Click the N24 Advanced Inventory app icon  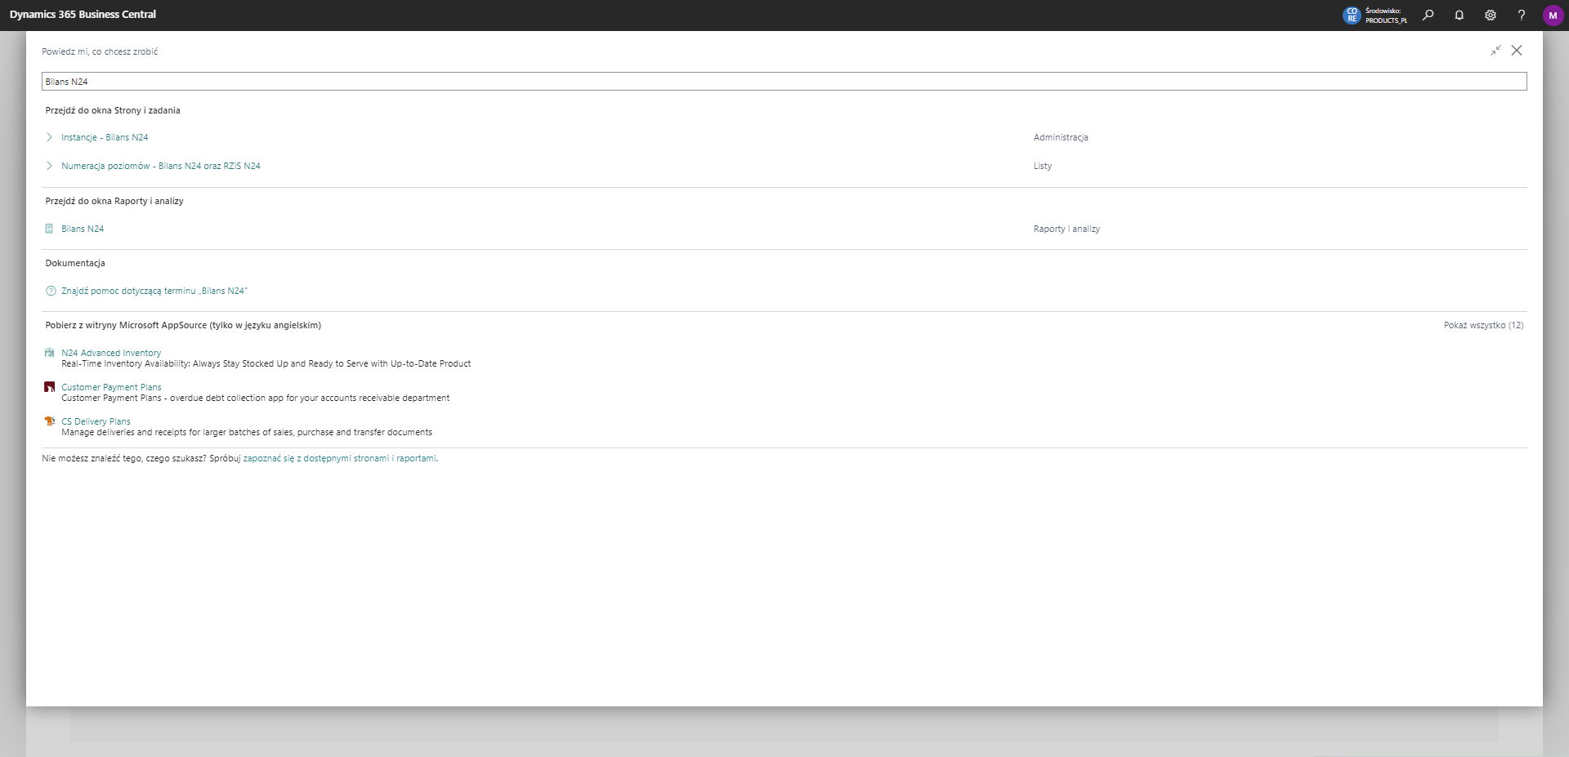(x=50, y=352)
